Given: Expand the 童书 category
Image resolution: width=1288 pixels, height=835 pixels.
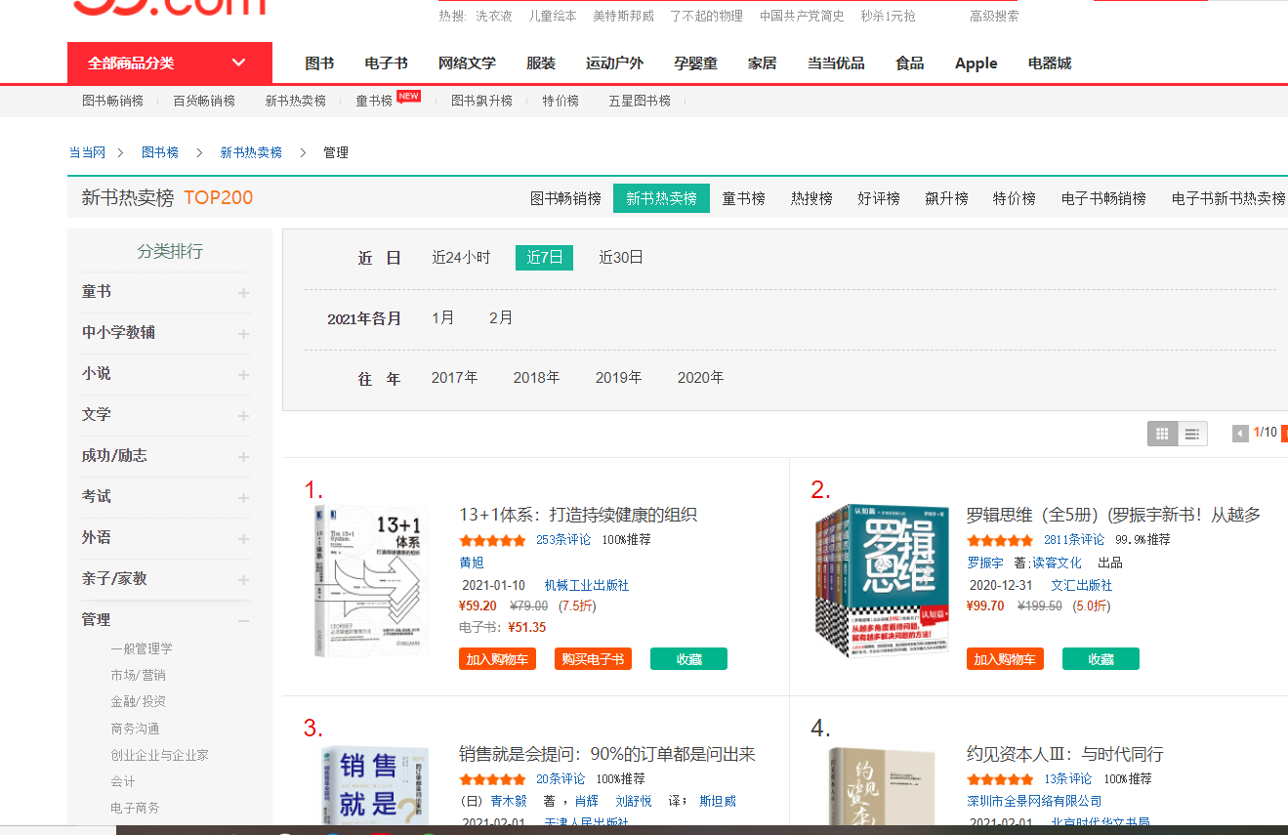Looking at the screenshot, I should click(x=243, y=293).
